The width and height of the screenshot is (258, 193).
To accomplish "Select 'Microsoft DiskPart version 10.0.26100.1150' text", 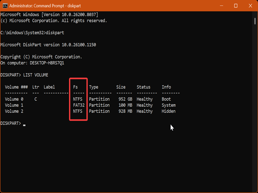I will coord(48,45).
